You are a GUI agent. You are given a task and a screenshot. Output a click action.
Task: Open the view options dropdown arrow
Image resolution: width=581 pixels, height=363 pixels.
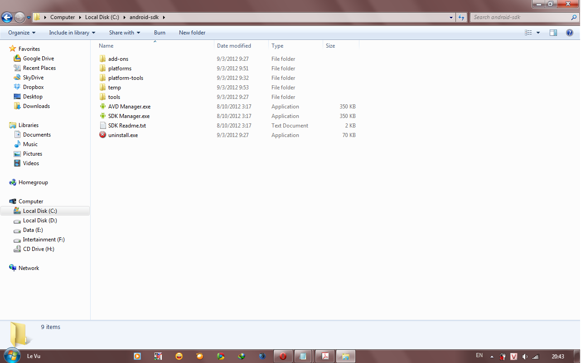[538, 33]
